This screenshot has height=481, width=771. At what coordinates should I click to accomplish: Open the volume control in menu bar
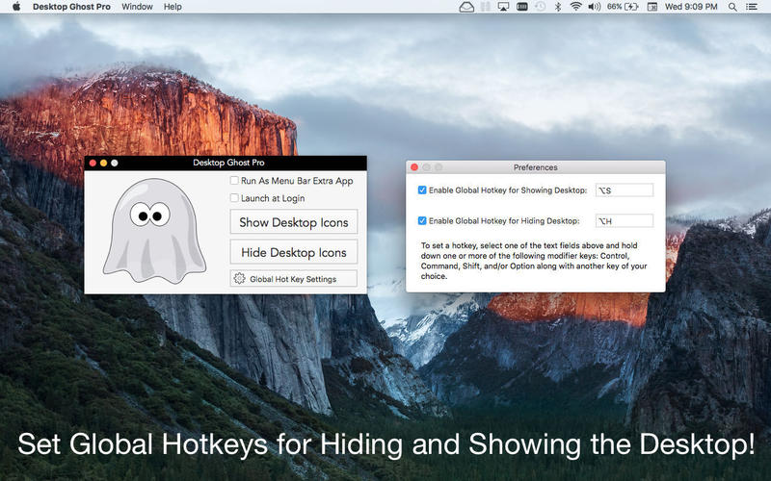pos(595,7)
